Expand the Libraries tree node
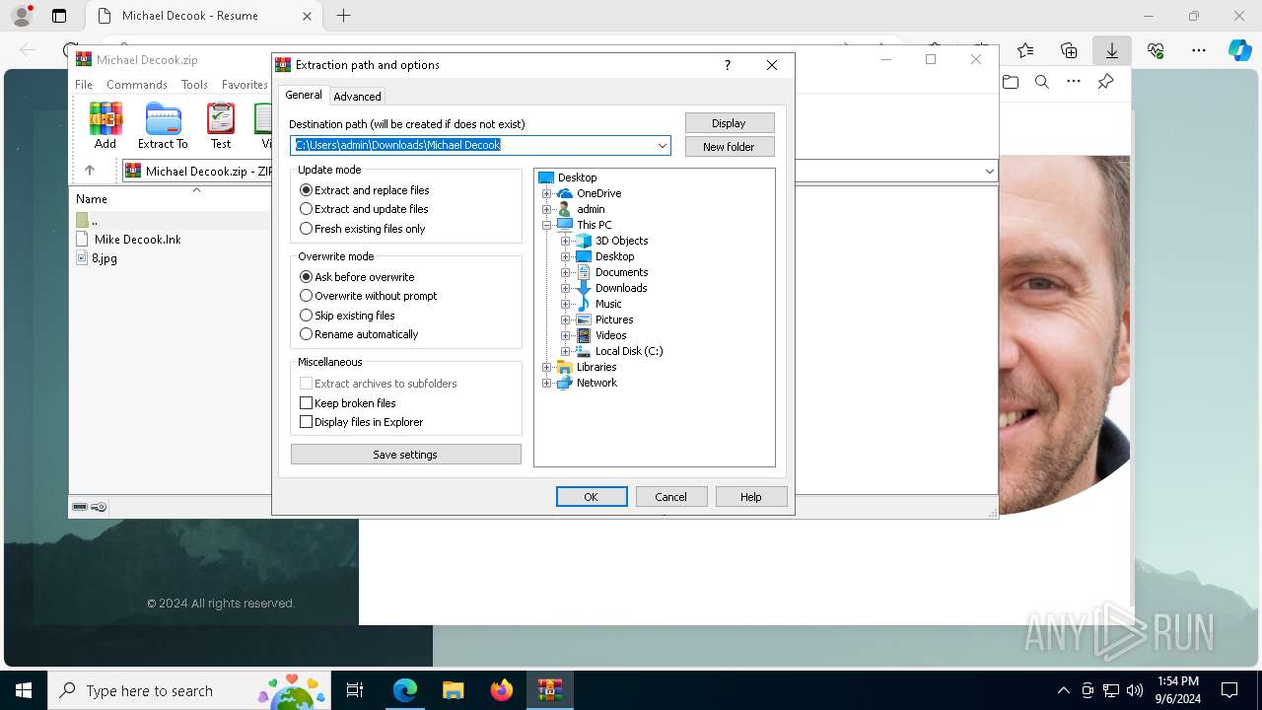 pos(547,367)
